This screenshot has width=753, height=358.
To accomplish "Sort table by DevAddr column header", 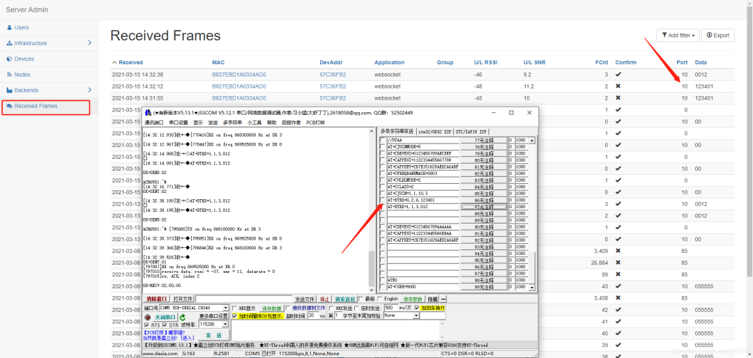I will click(x=331, y=63).
